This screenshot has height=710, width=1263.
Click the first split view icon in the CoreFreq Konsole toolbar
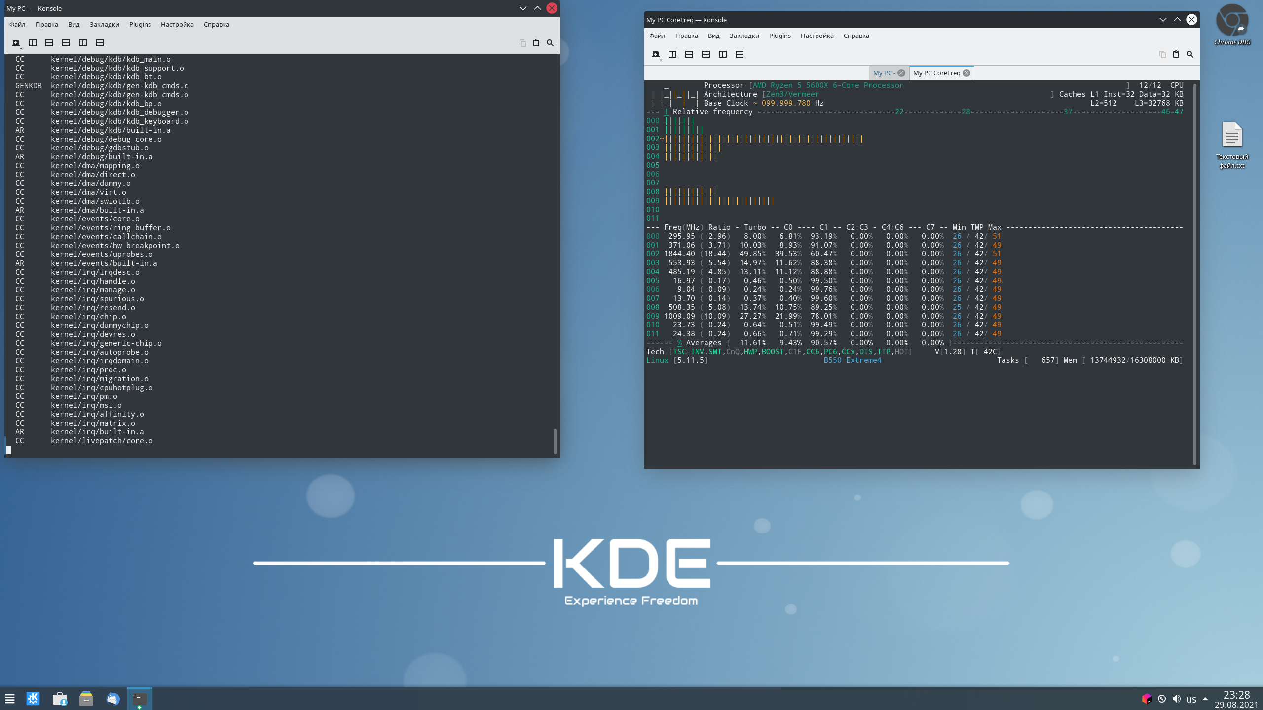click(672, 54)
